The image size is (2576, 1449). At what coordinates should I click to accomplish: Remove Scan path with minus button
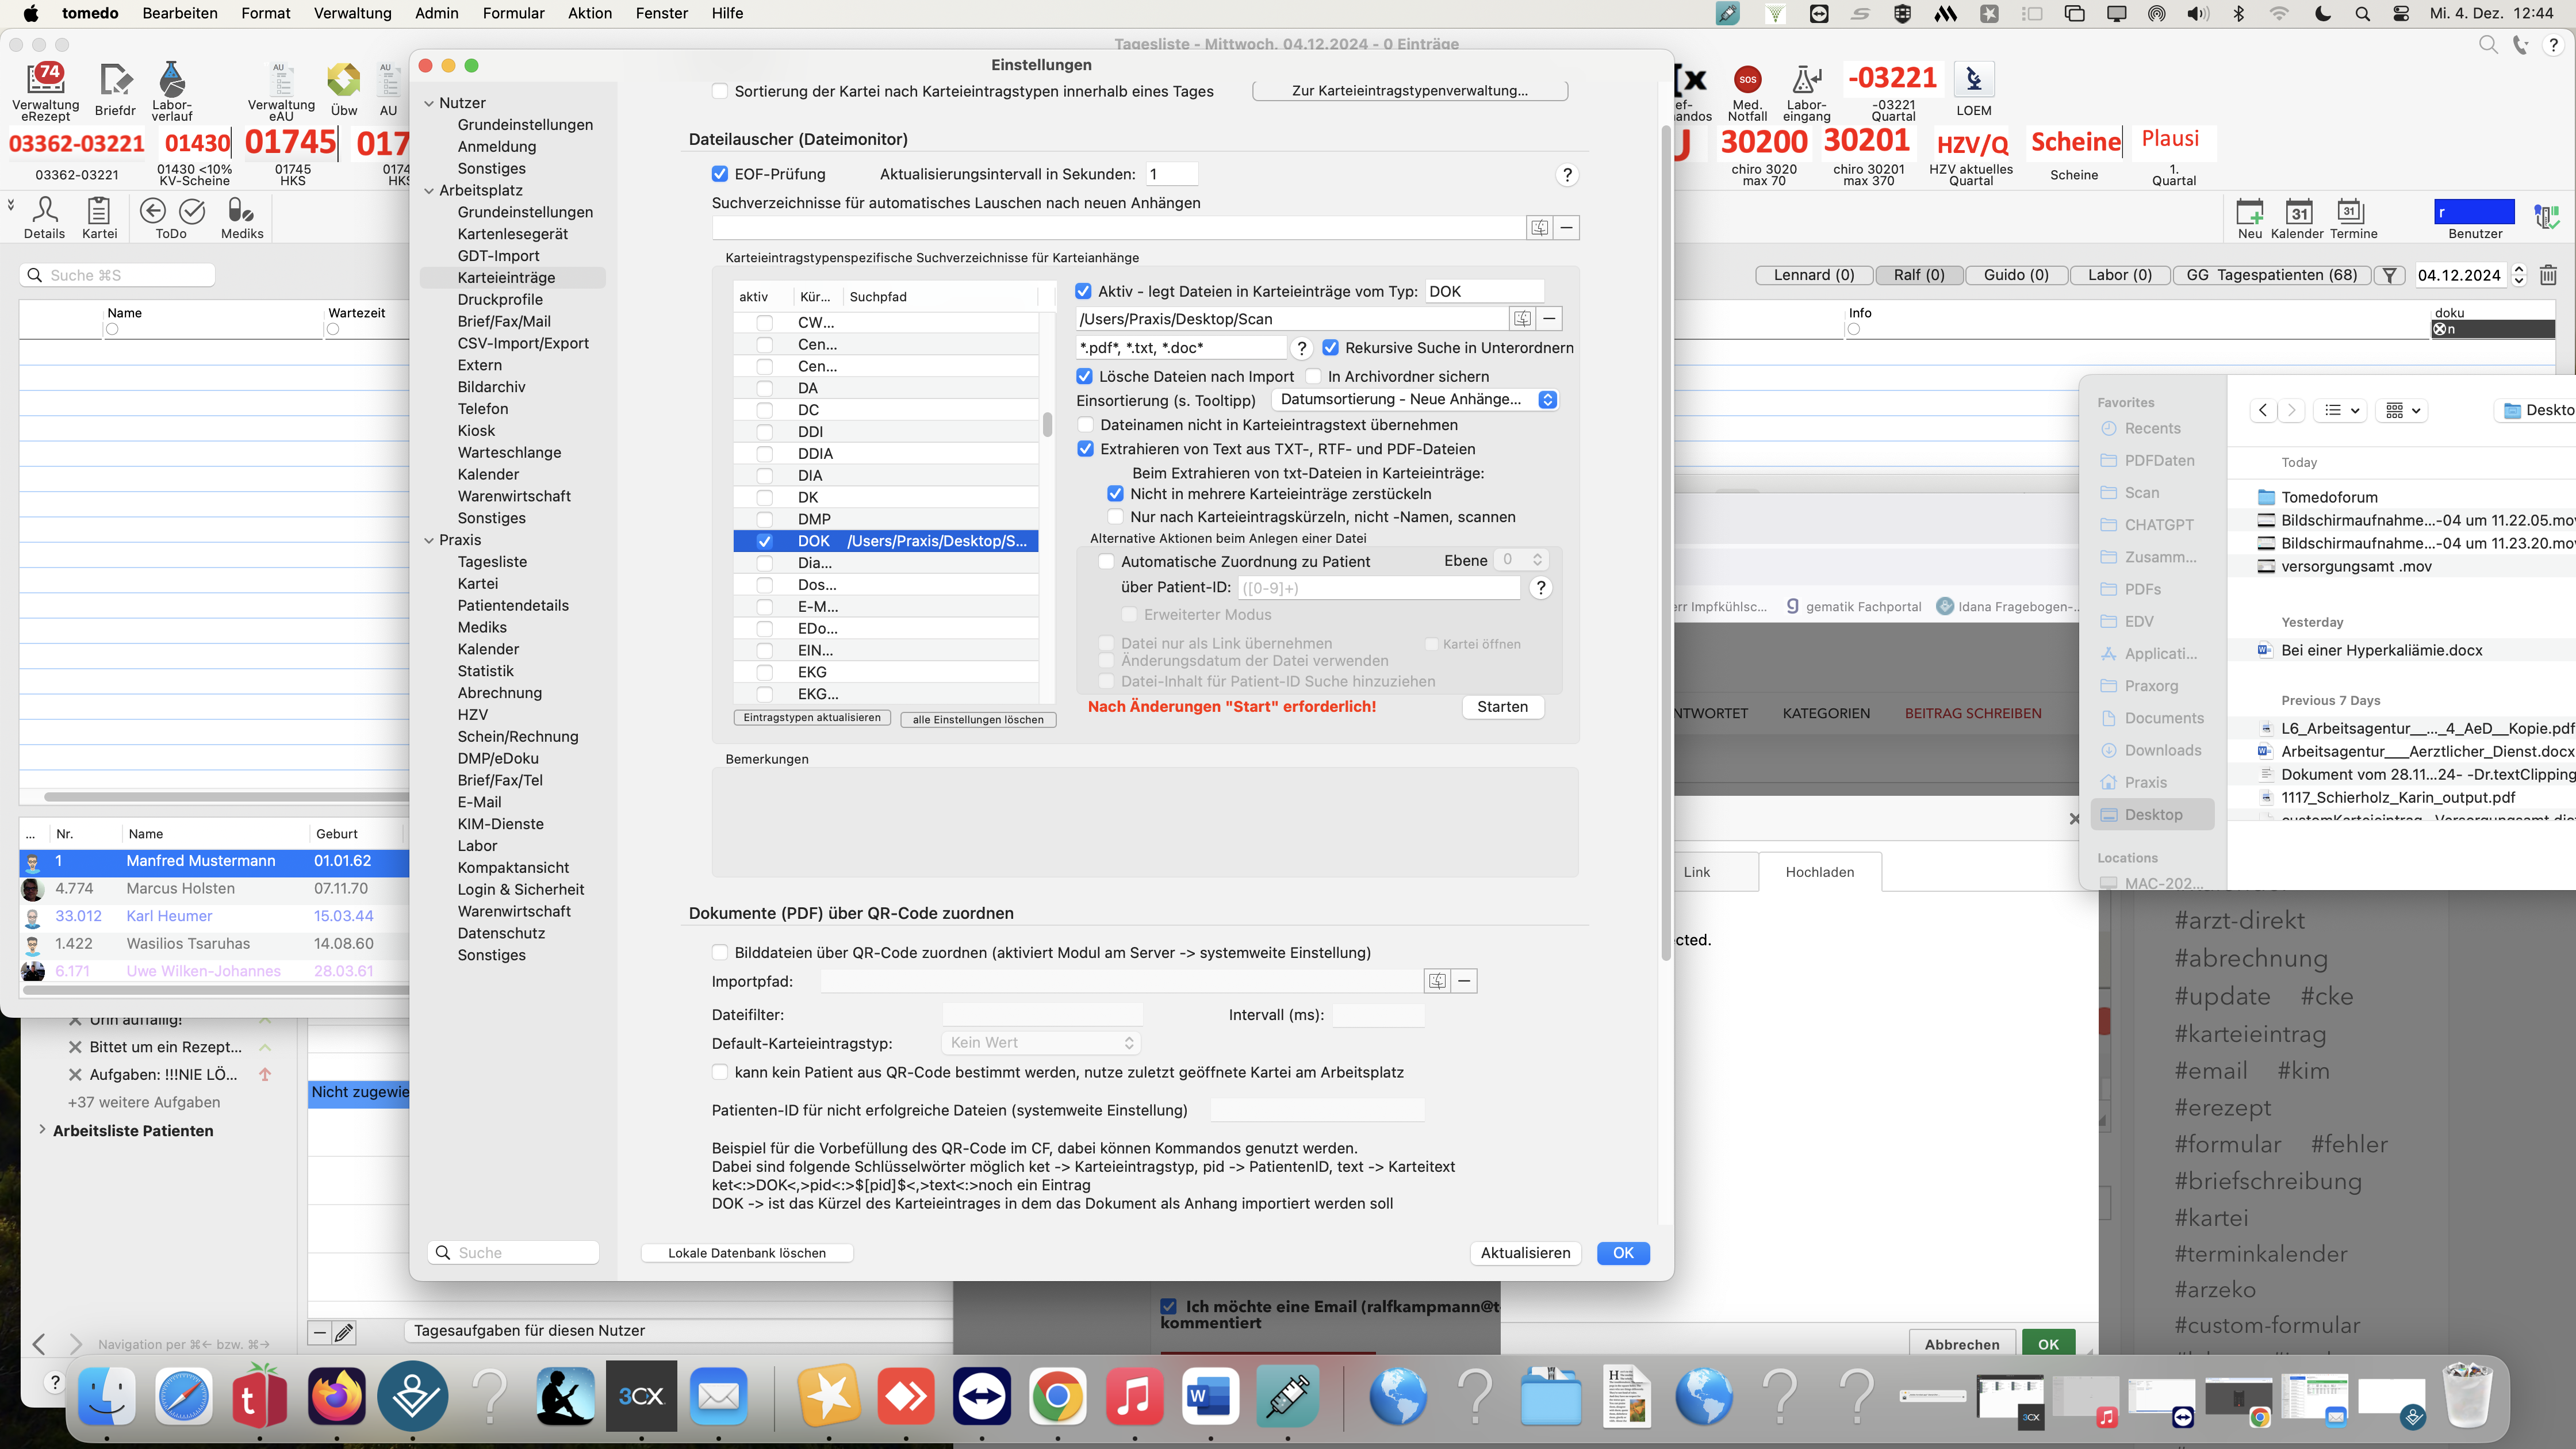(1549, 319)
